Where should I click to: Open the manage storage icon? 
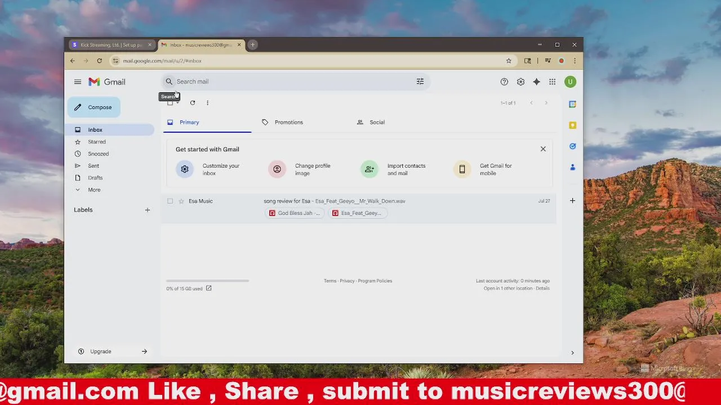pyautogui.click(x=208, y=289)
